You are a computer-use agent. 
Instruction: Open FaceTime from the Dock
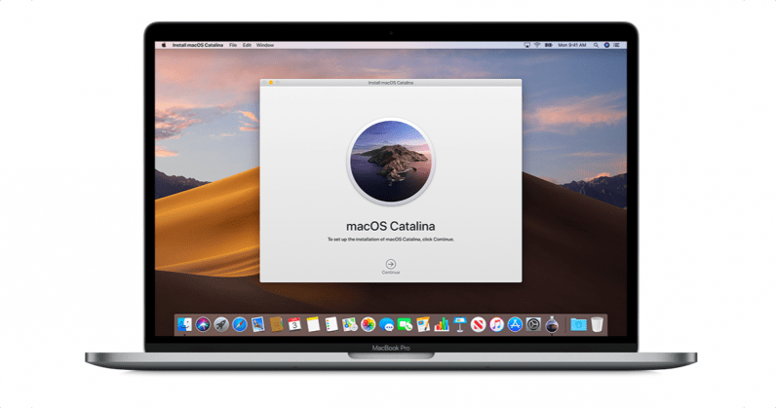point(405,324)
